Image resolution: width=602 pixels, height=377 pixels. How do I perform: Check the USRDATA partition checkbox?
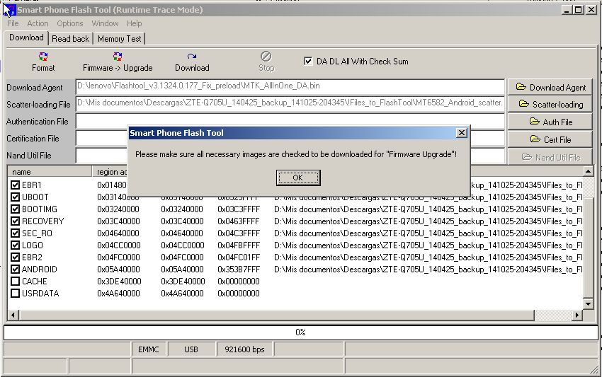click(15, 294)
